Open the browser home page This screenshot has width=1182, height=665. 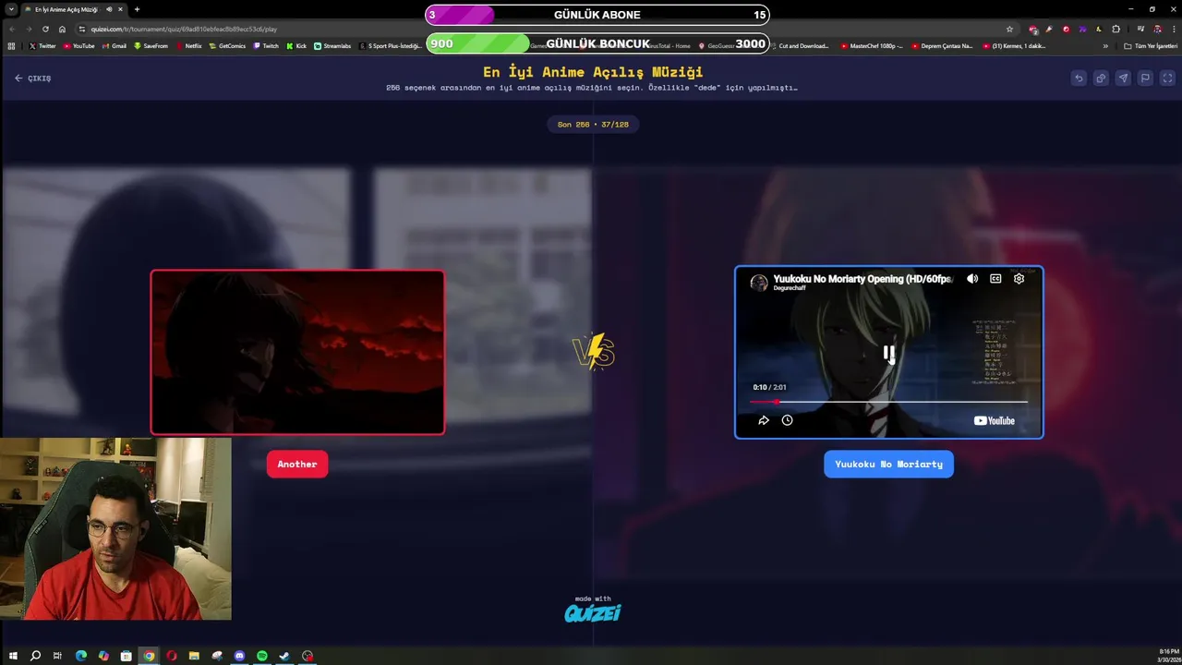pos(62,29)
